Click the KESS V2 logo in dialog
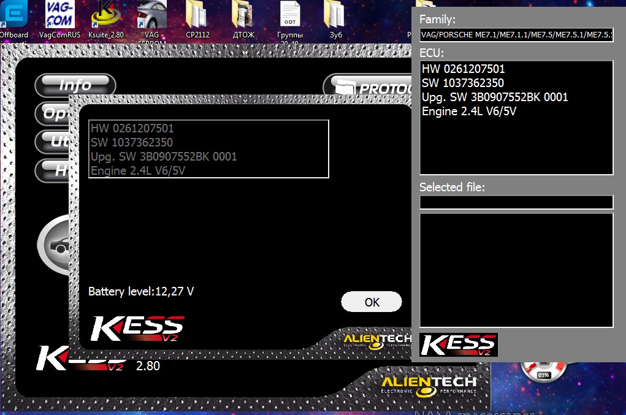The height and width of the screenshot is (415, 626). point(137,328)
